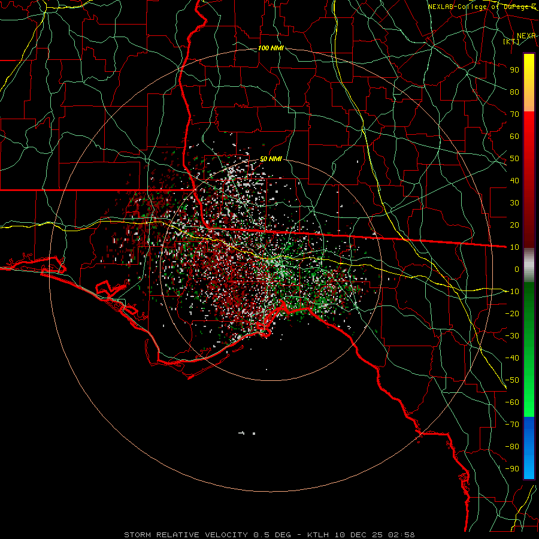Viewport: 539px width, 539px height.
Task: Click the '60' positive scale value
Action: [x=514, y=136]
